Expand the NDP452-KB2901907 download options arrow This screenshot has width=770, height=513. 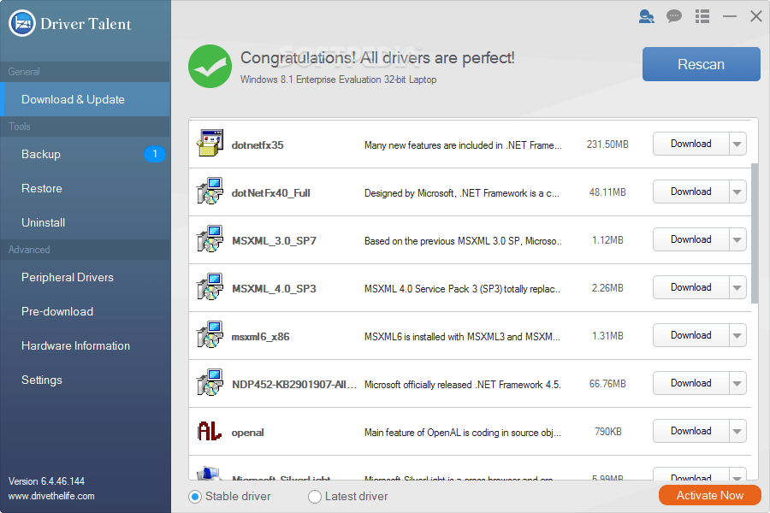[x=737, y=383]
